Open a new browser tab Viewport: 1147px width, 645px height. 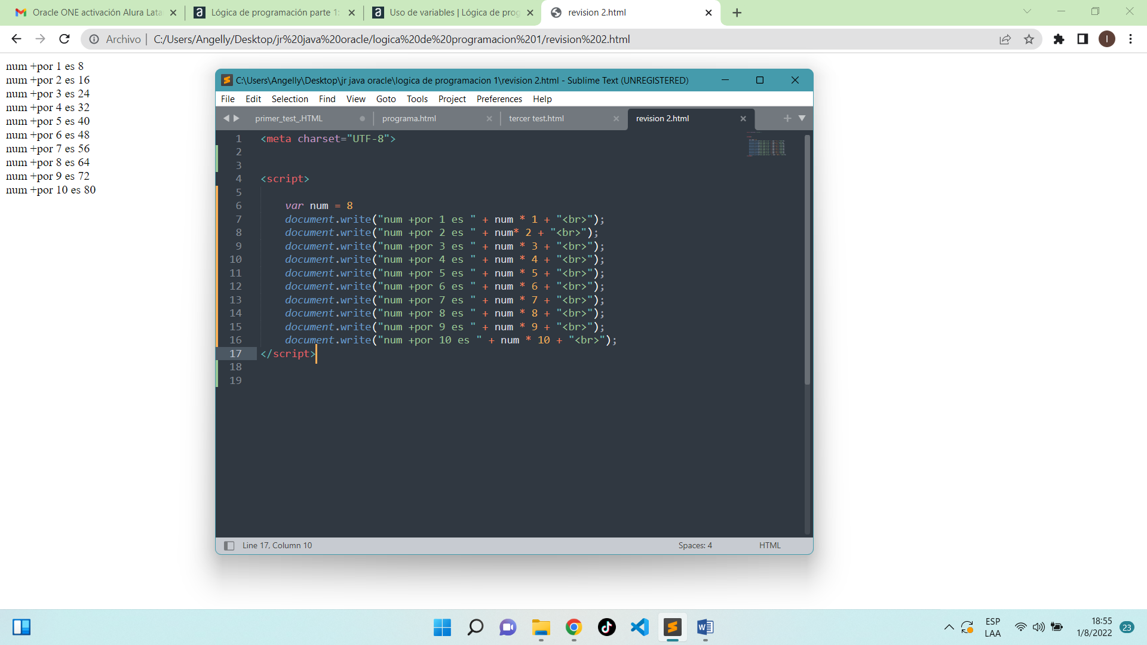(x=737, y=13)
